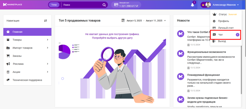The width and height of the screenshot is (246, 109).
Task: Click the Навигация panel title
Action: [x=13, y=21]
